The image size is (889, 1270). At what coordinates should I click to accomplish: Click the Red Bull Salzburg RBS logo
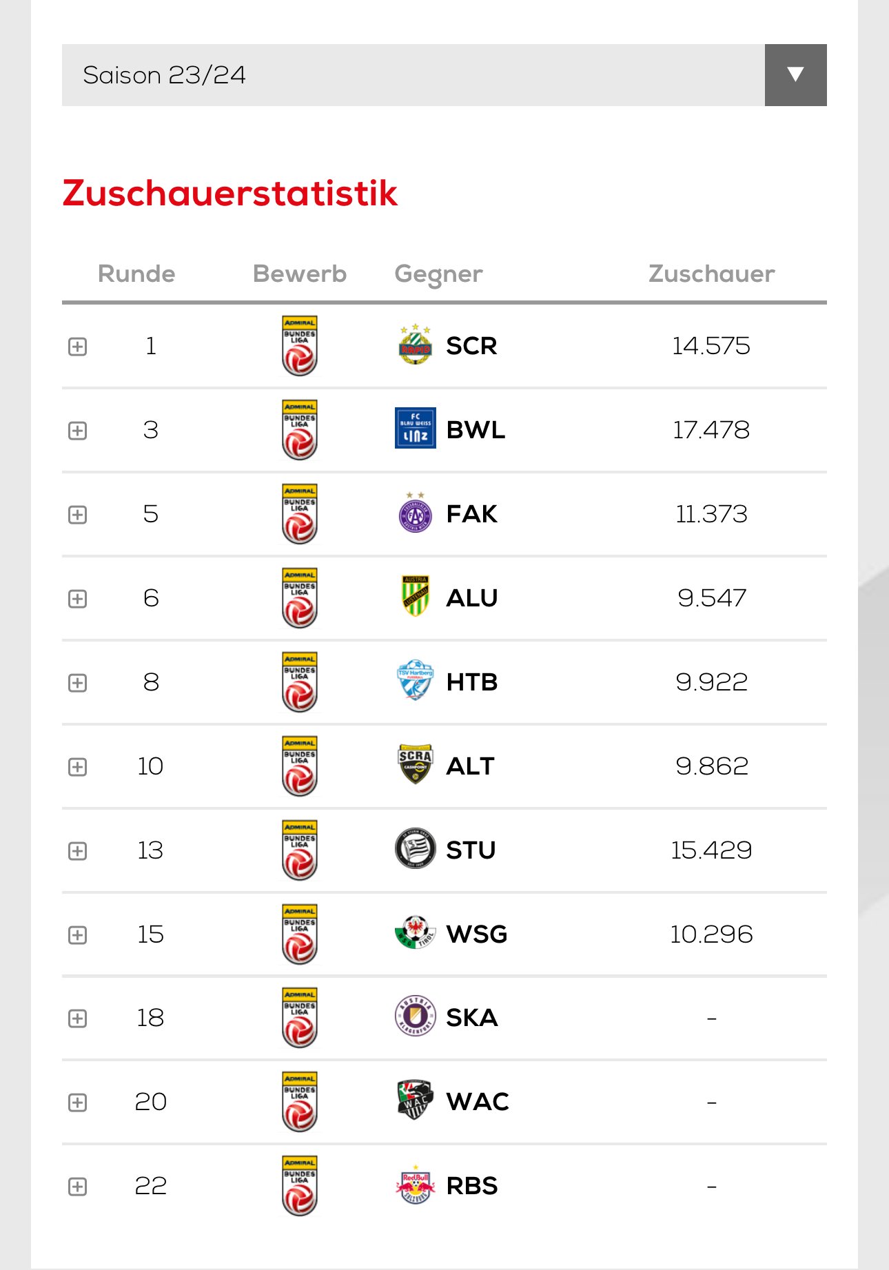click(x=416, y=1185)
